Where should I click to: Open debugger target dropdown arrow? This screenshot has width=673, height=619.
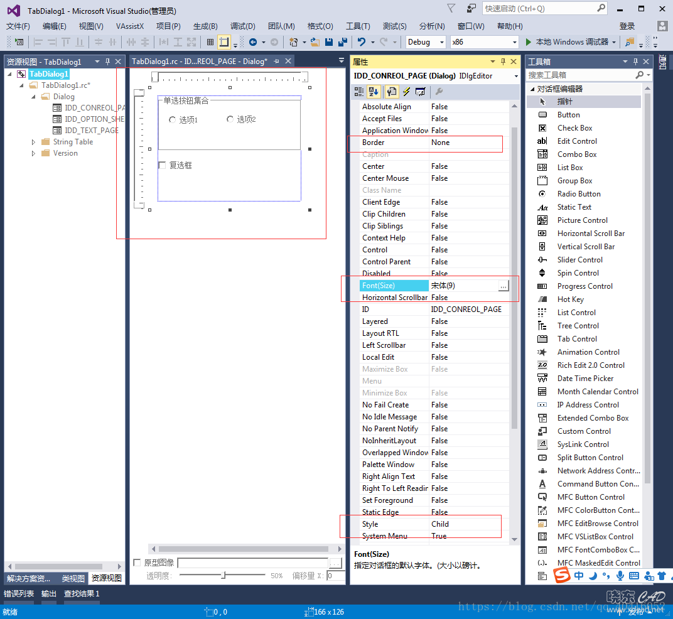coord(614,42)
